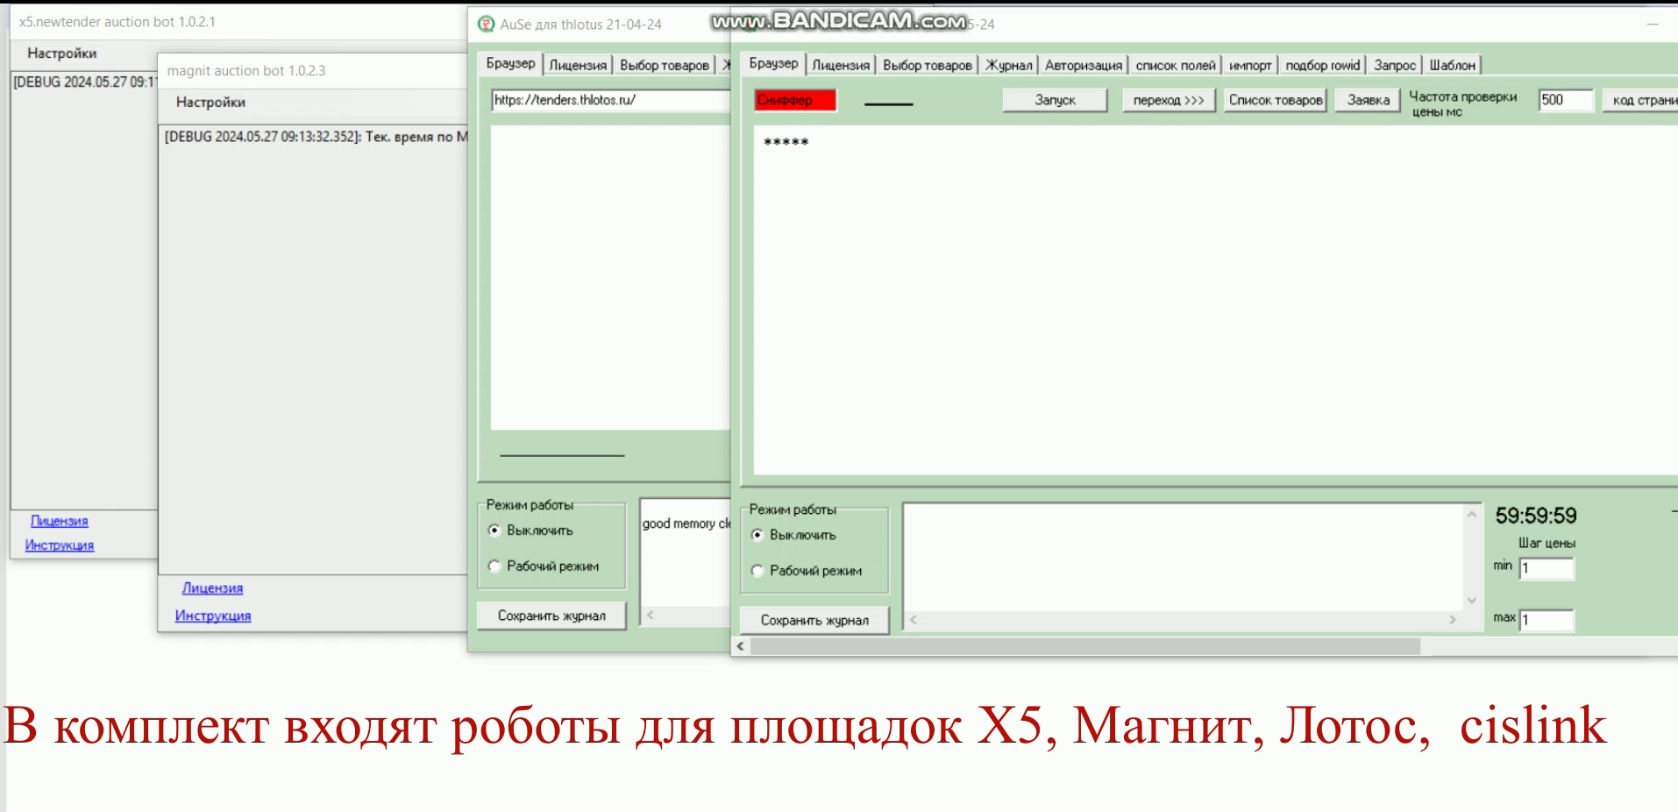Screen dimensions: 1678x812
Task: Click the good memory log text
Action: (x=686, y=524)
